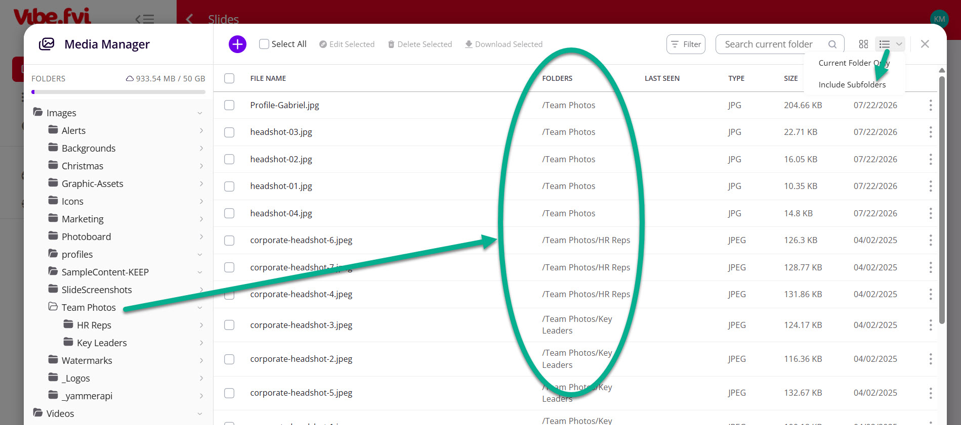Viewport: 961px width, 425px height.
Task: Check the box for headshot-02.jpg
Action: pos(229,159)
